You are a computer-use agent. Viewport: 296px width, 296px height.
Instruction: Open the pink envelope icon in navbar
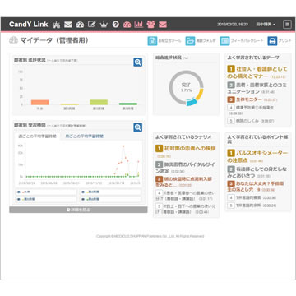pos(163,25)
